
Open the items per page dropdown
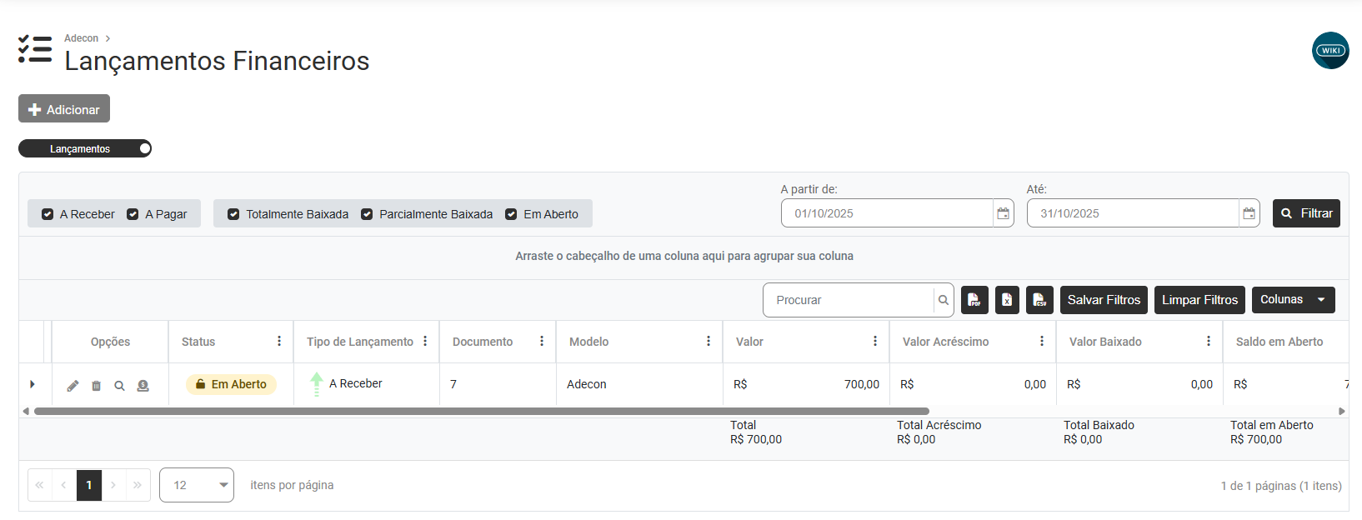coord(197,485)
